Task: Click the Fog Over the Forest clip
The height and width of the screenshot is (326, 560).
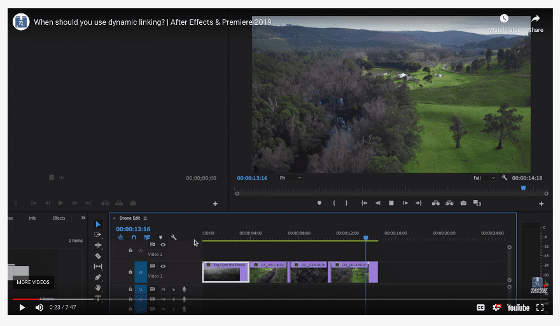Action: coord(225,272)
